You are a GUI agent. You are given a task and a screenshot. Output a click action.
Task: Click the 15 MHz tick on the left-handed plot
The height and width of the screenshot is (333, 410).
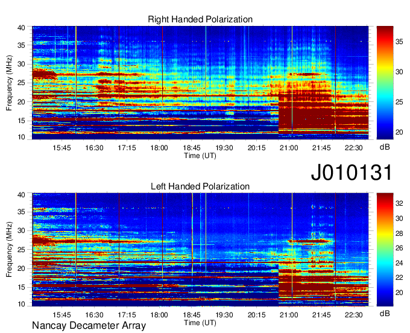tap(21, 287)
